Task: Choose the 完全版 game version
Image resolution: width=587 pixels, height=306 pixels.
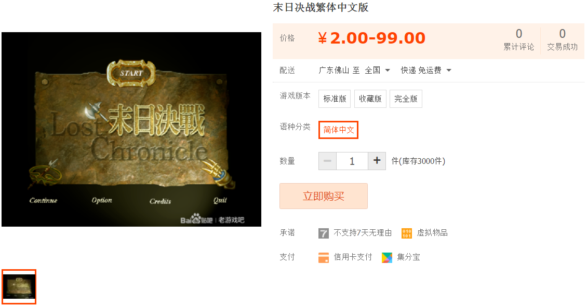Action: pyautogui.click(x=406, y=99)
